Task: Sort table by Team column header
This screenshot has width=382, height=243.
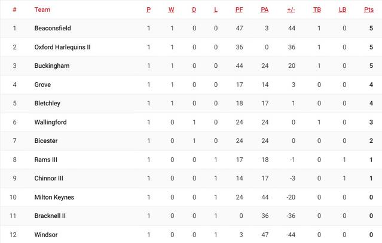Action: pos(42,10)
